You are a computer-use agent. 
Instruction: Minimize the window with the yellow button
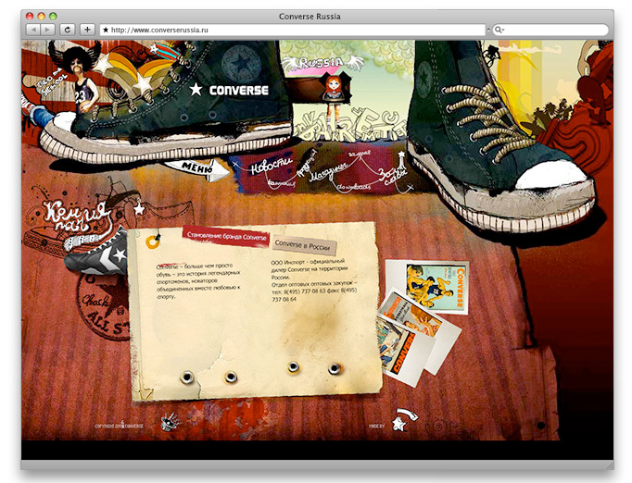(41, 17)
